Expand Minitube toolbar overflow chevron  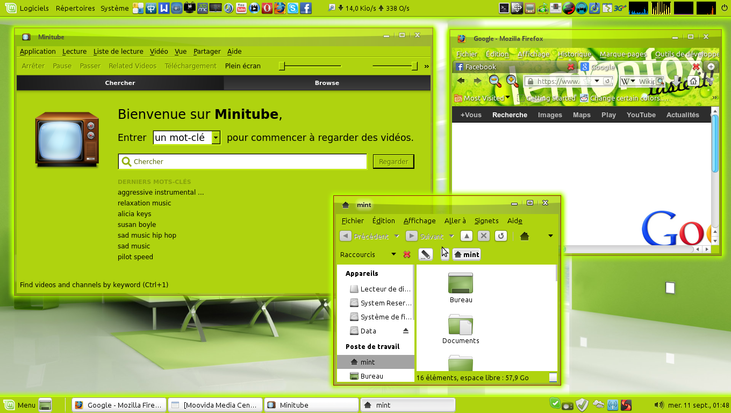tap(427, 66)
